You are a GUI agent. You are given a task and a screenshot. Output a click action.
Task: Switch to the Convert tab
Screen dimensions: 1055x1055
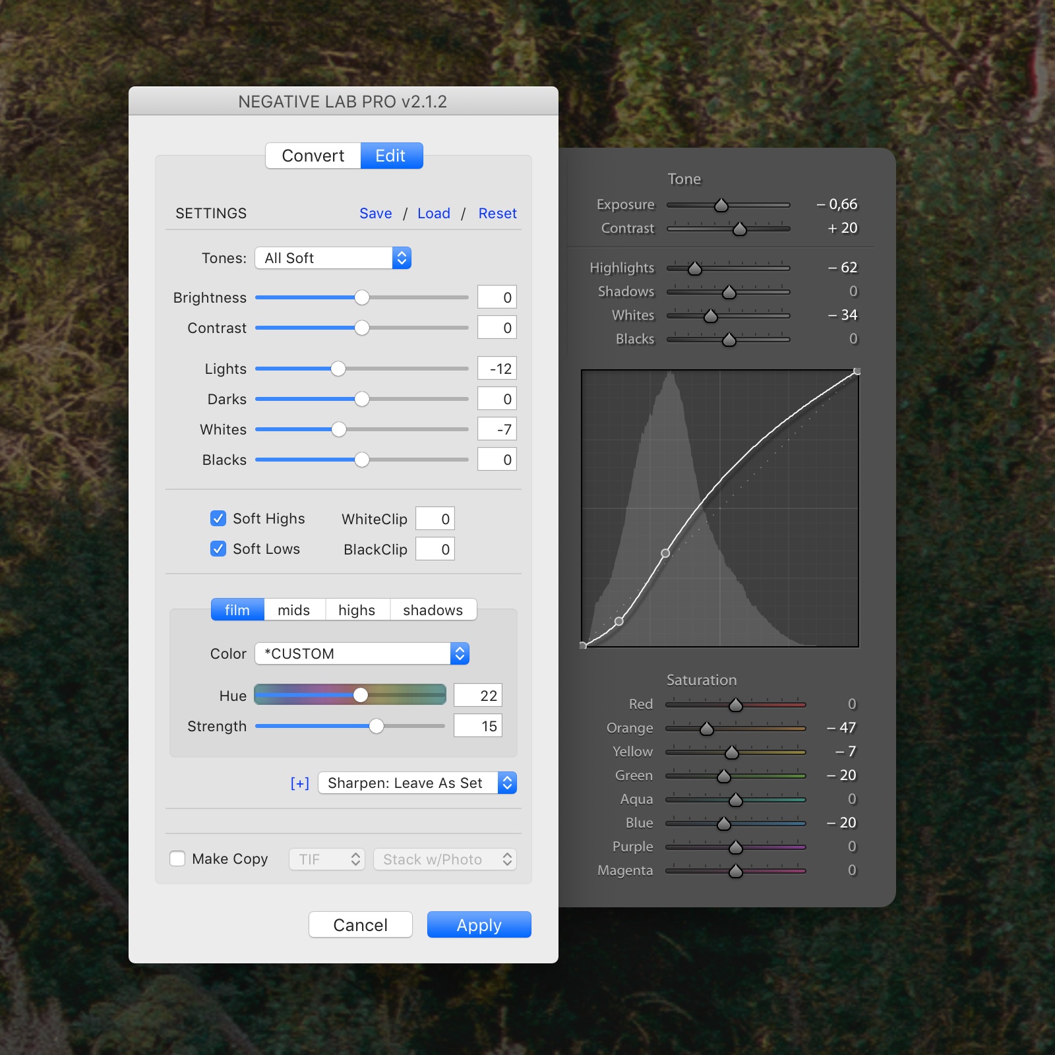tap(313, 156)
